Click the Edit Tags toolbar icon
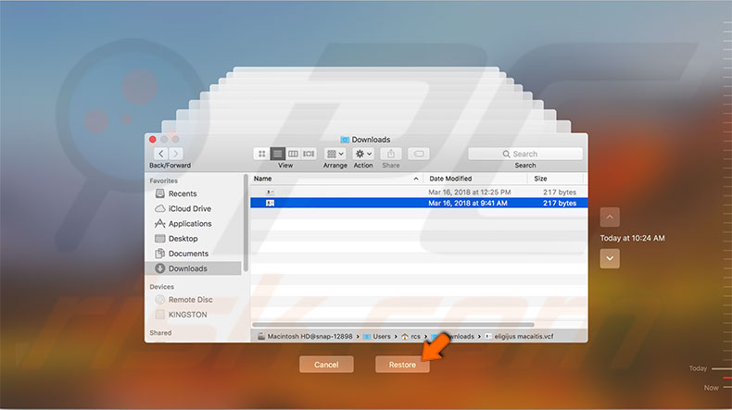 tap(419, 154)
